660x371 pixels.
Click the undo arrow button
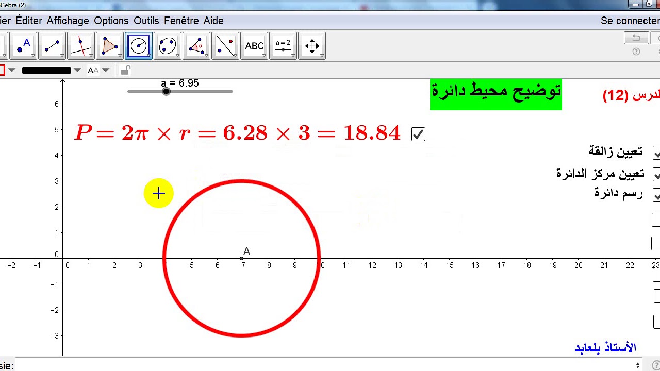pyautogui.click(x=636, y=38)
